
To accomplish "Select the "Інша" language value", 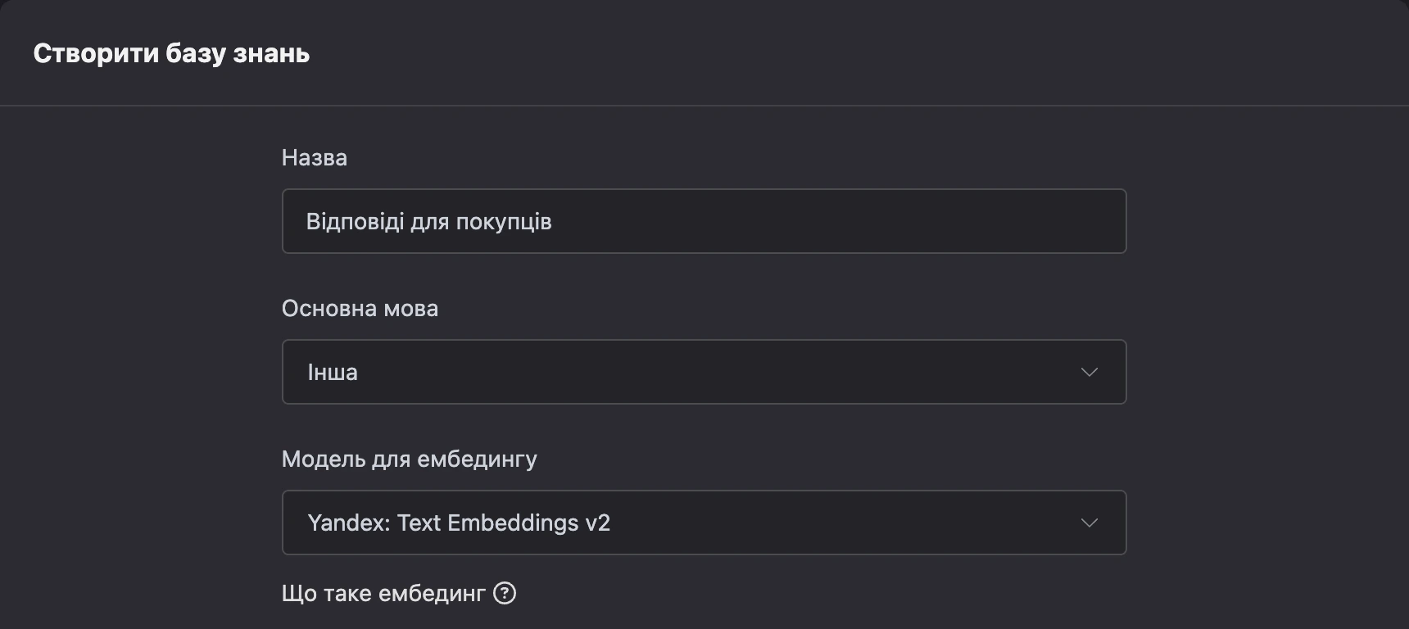I will tap(333, 372).
